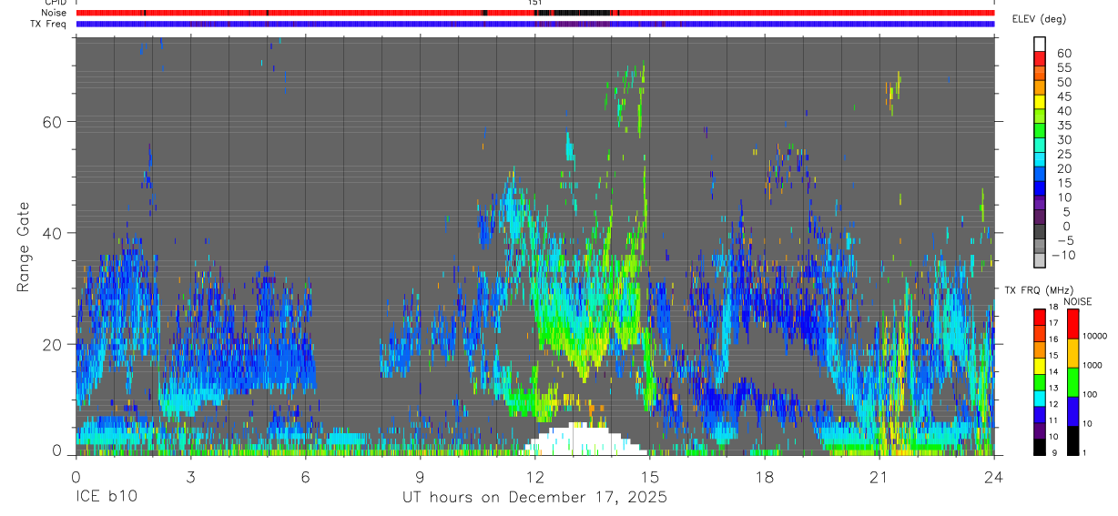Click the y-axis tick label '40'

click(x=54, y=233)
